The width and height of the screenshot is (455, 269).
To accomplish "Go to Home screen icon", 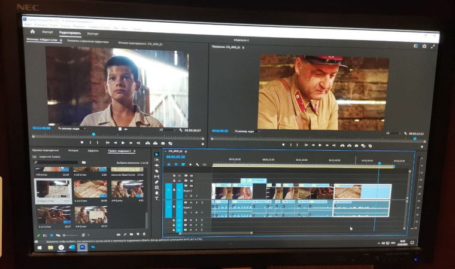I will click(x=32, y=31).
